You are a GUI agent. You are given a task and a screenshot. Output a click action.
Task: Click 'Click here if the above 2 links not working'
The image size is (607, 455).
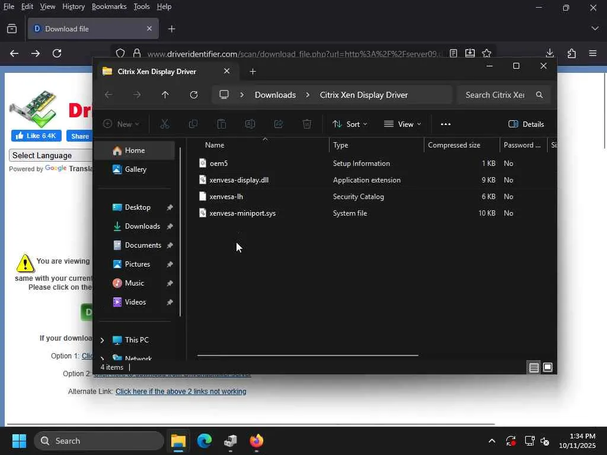click(x=181, y=392)
